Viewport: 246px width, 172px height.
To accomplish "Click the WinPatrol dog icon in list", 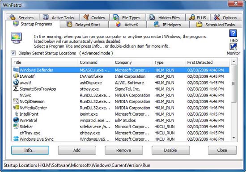I will coord(16,120).
